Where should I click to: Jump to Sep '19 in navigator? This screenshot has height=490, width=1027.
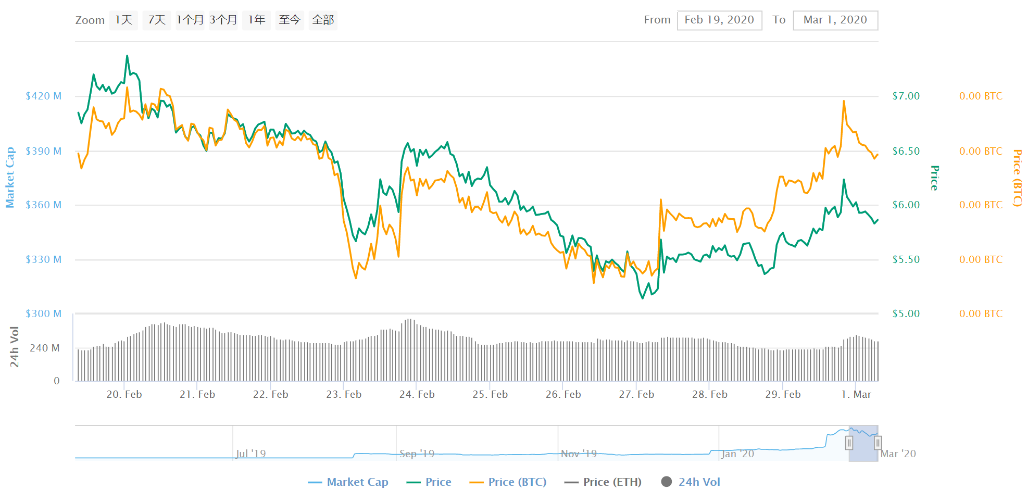tap(417, 454)
